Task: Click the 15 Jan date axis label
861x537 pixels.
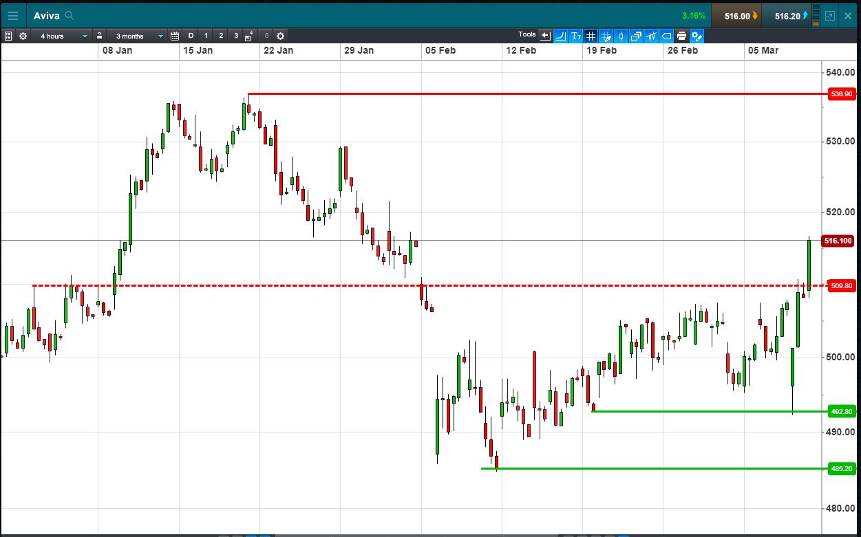Action: pos(198,50)
